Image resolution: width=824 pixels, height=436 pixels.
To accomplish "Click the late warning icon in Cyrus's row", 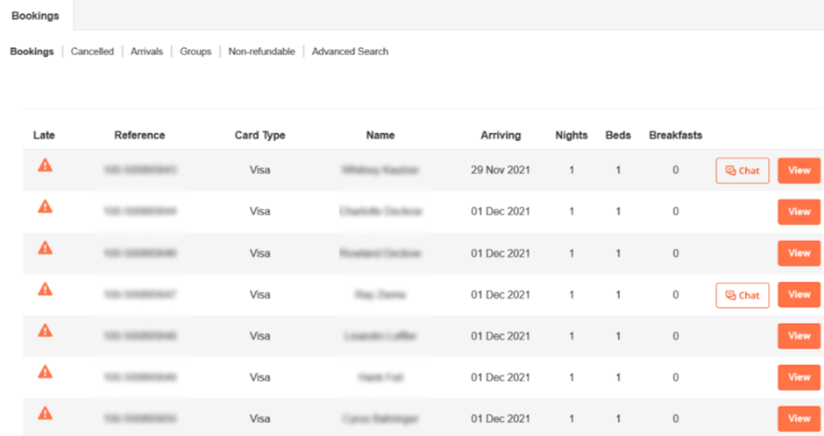I will [46, 413].
